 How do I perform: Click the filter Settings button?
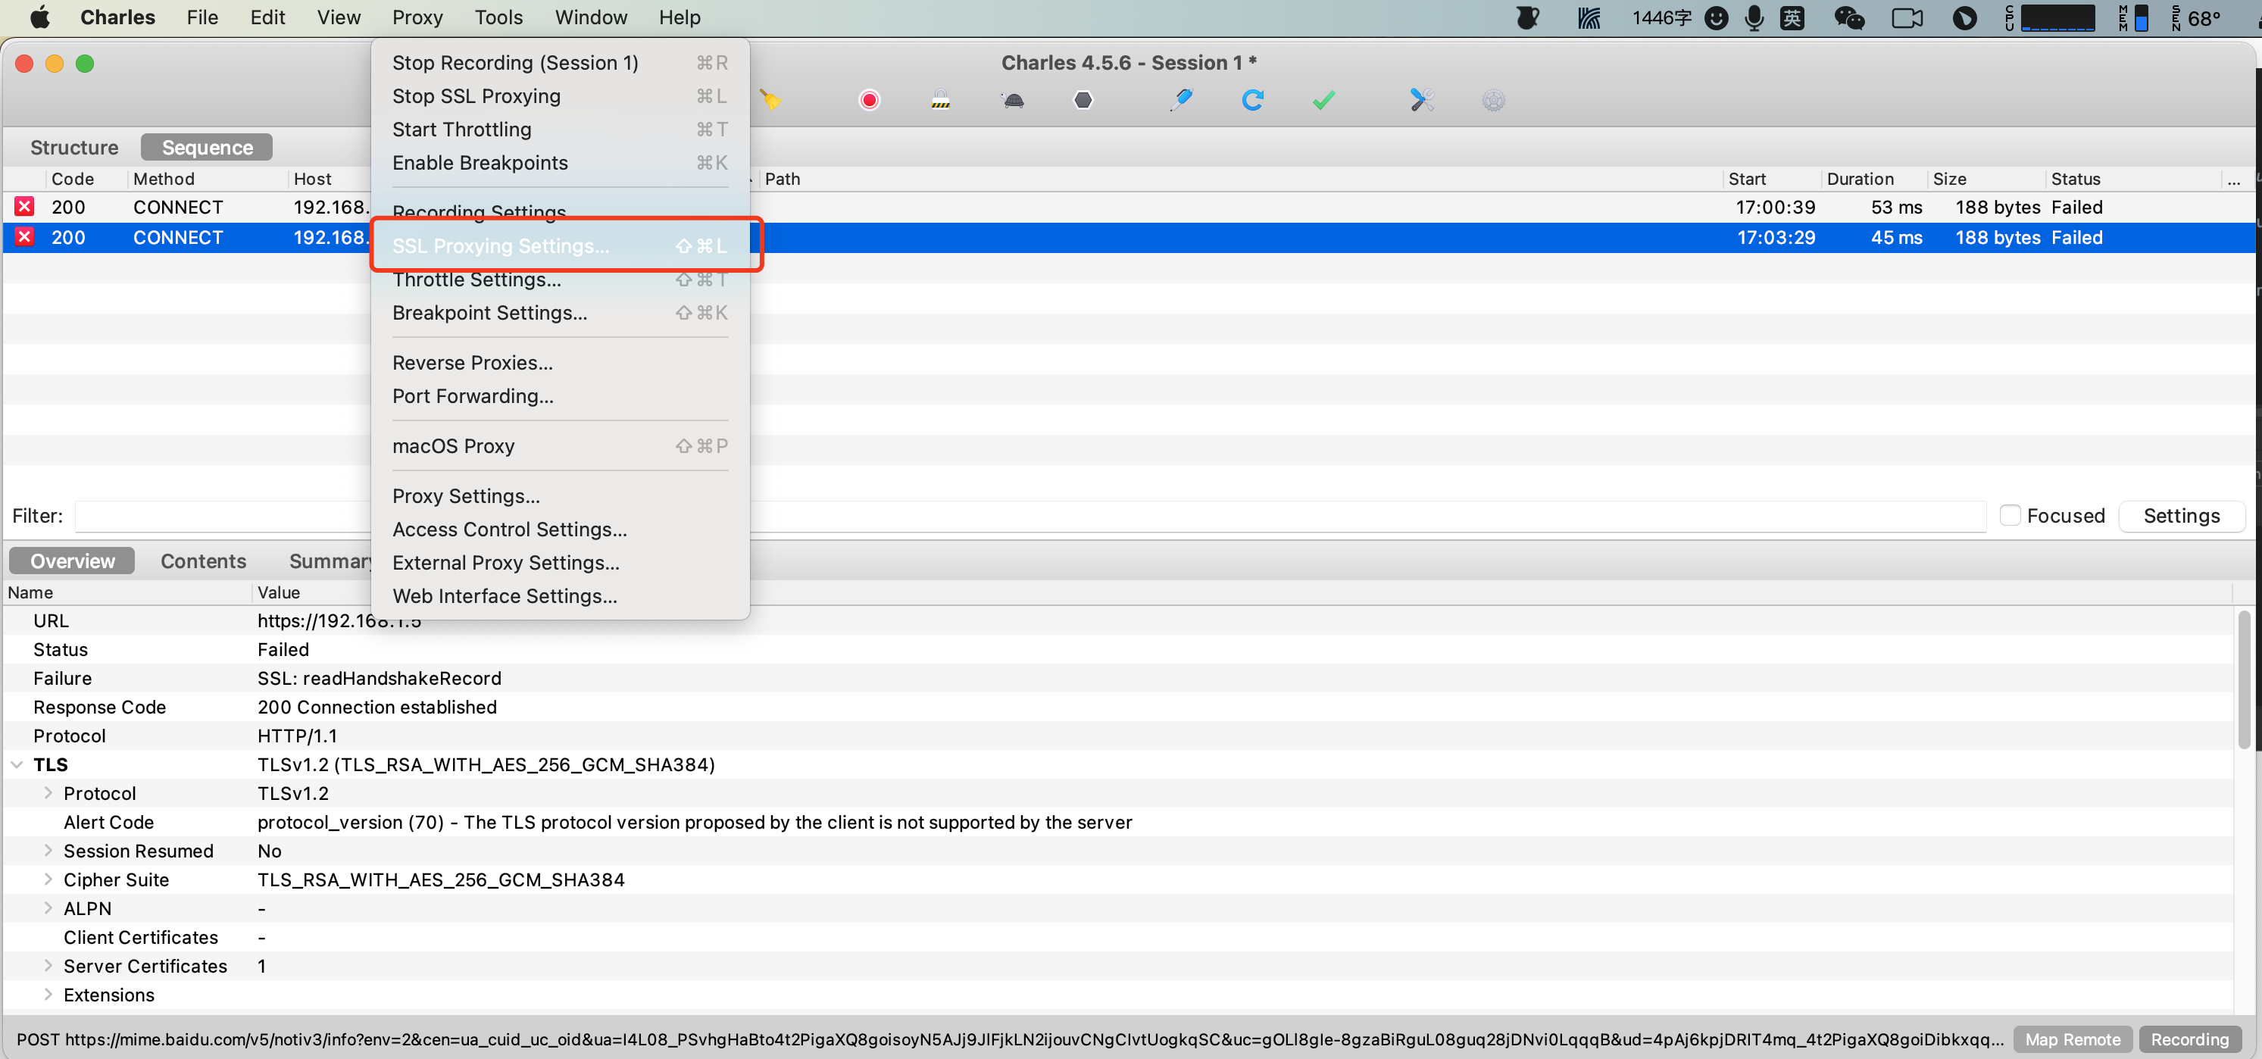(2181, 517)
